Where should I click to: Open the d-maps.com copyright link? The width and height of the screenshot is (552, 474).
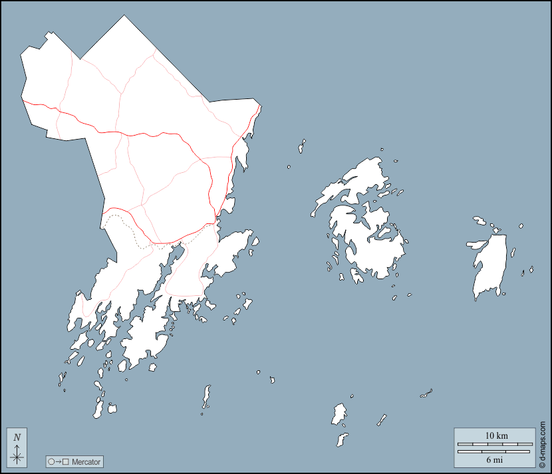[x=543, y=444]
